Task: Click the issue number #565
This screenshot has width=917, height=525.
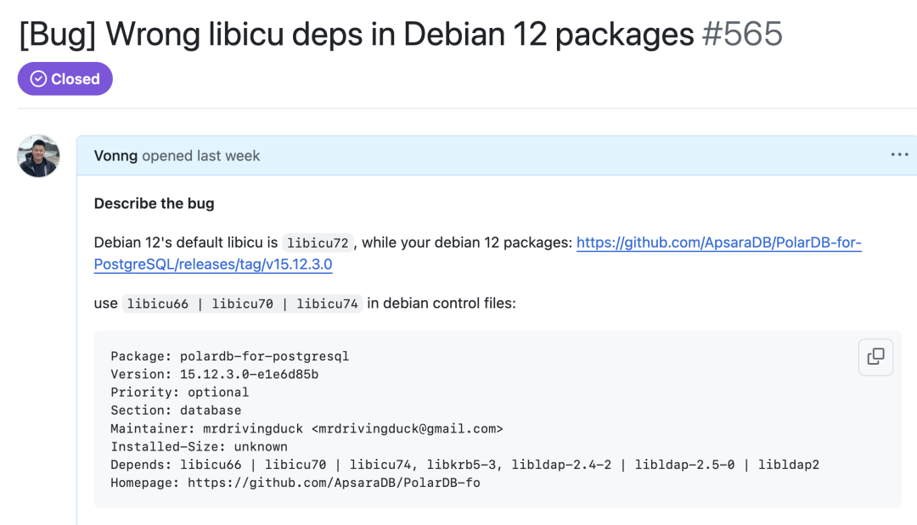Action: (x=743, y=35)
